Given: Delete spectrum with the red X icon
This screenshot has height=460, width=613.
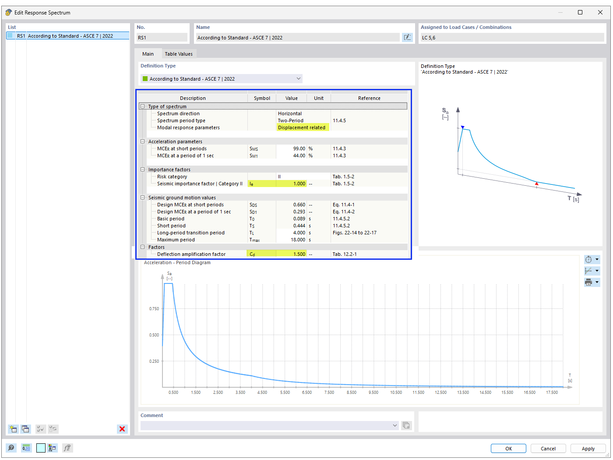Looking at the screenshot, I should 122,429.
